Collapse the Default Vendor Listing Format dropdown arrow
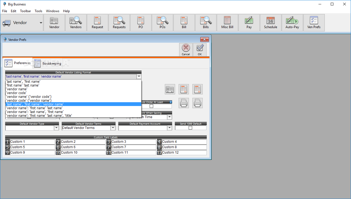Image resolution: width=351 pixels, height=199 pixels. [x=139, y=77]
